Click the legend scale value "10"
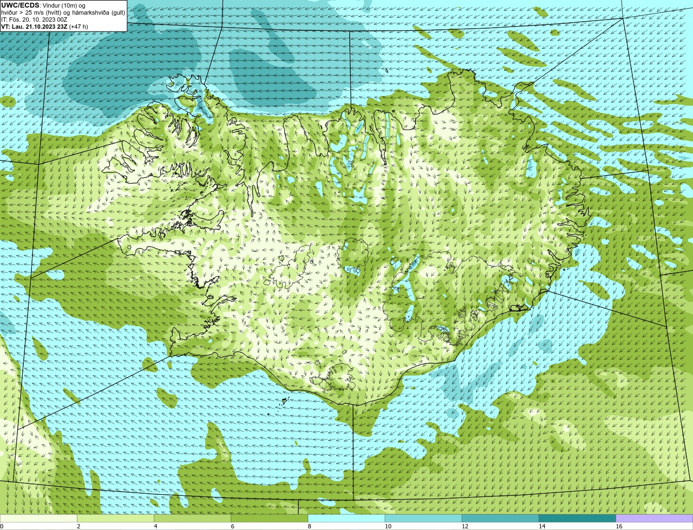This screenshot has height=530, width=693. (388, 526)
